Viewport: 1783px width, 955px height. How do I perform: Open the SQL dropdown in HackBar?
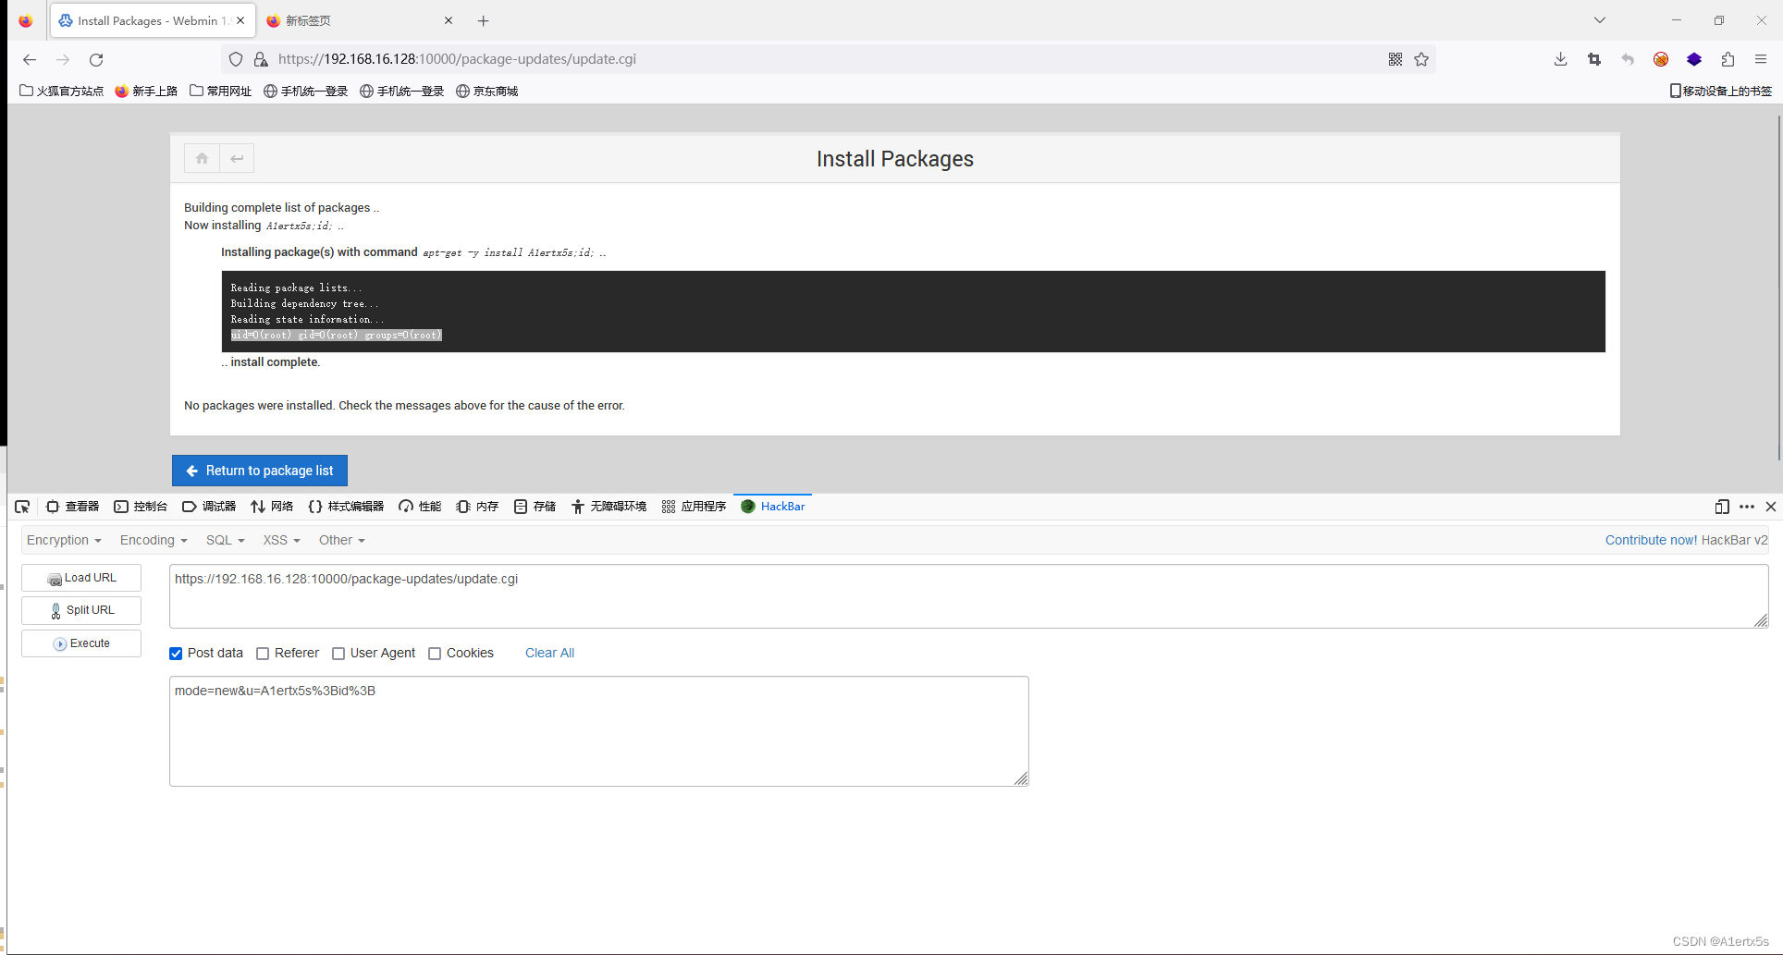pos(225,540)
